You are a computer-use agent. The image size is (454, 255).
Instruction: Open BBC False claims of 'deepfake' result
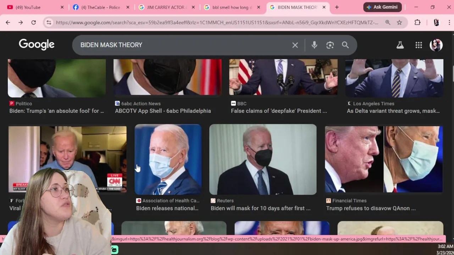279,111
